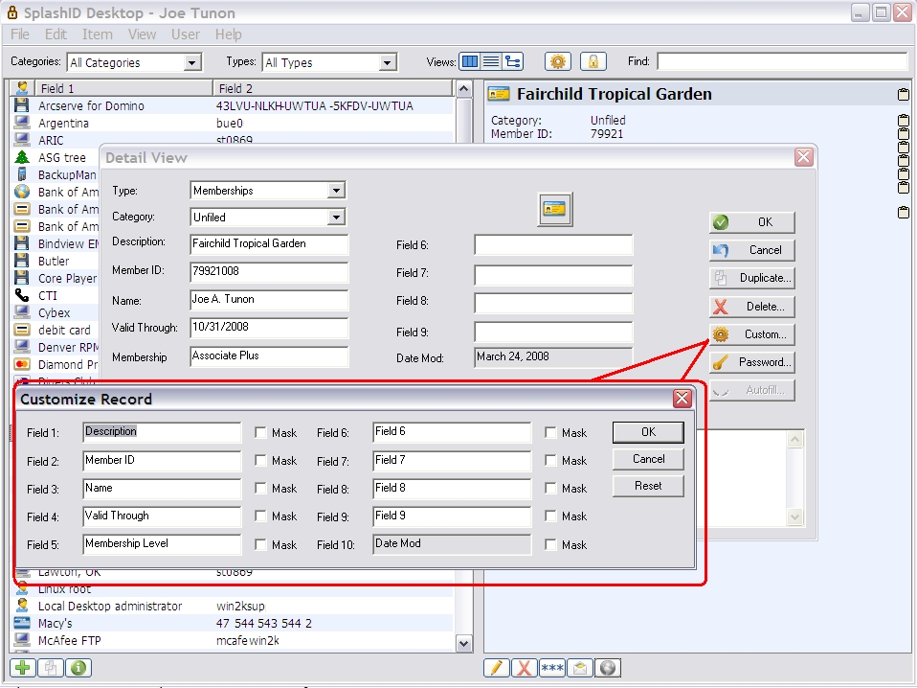Click the green plus add-record icon
Image resolution: width=917 pixels, height=688 pixels.
point(22,668)
